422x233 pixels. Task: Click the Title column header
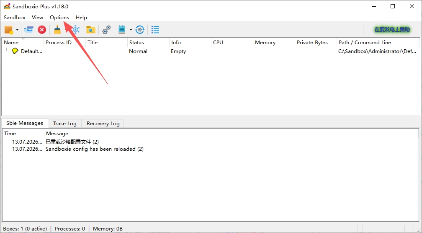107,43
